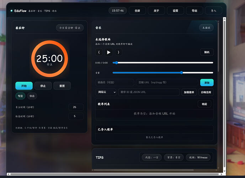Open the 网易云 source dropdown

point(106,92)
